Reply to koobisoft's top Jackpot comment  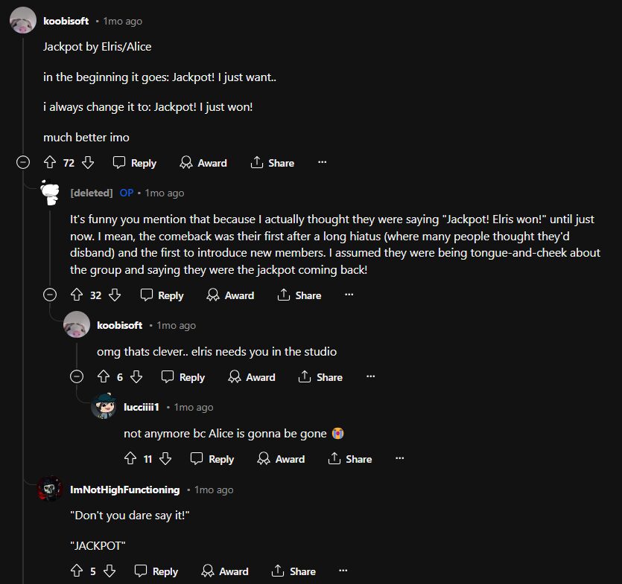pyautogui.click(x=135, y=163)
